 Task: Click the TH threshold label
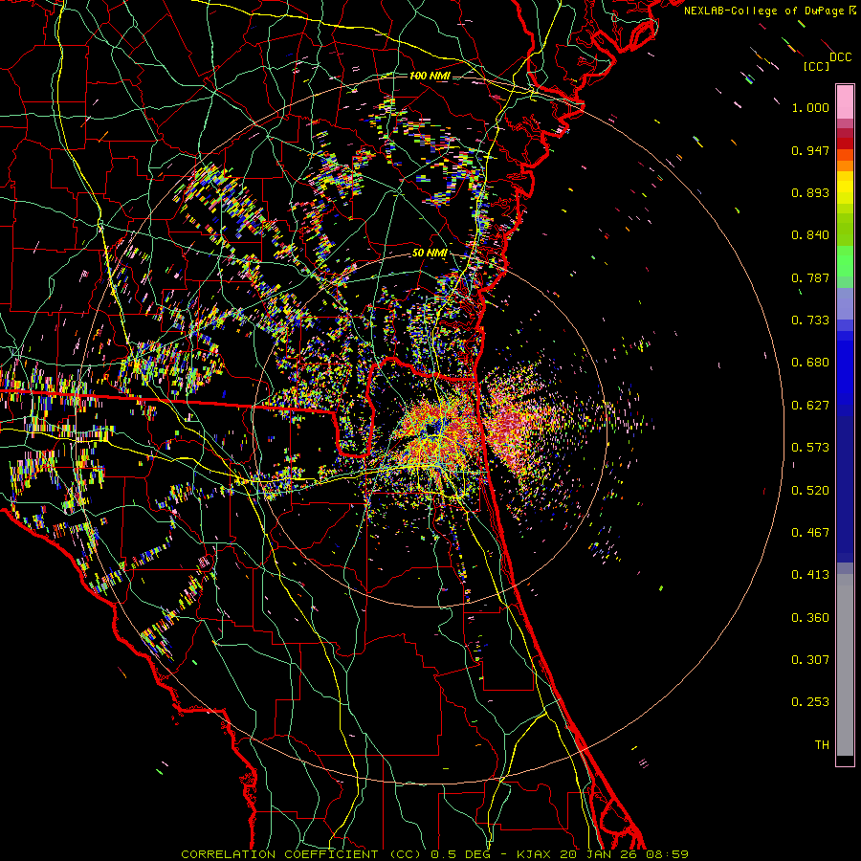(x=822, y=745)
